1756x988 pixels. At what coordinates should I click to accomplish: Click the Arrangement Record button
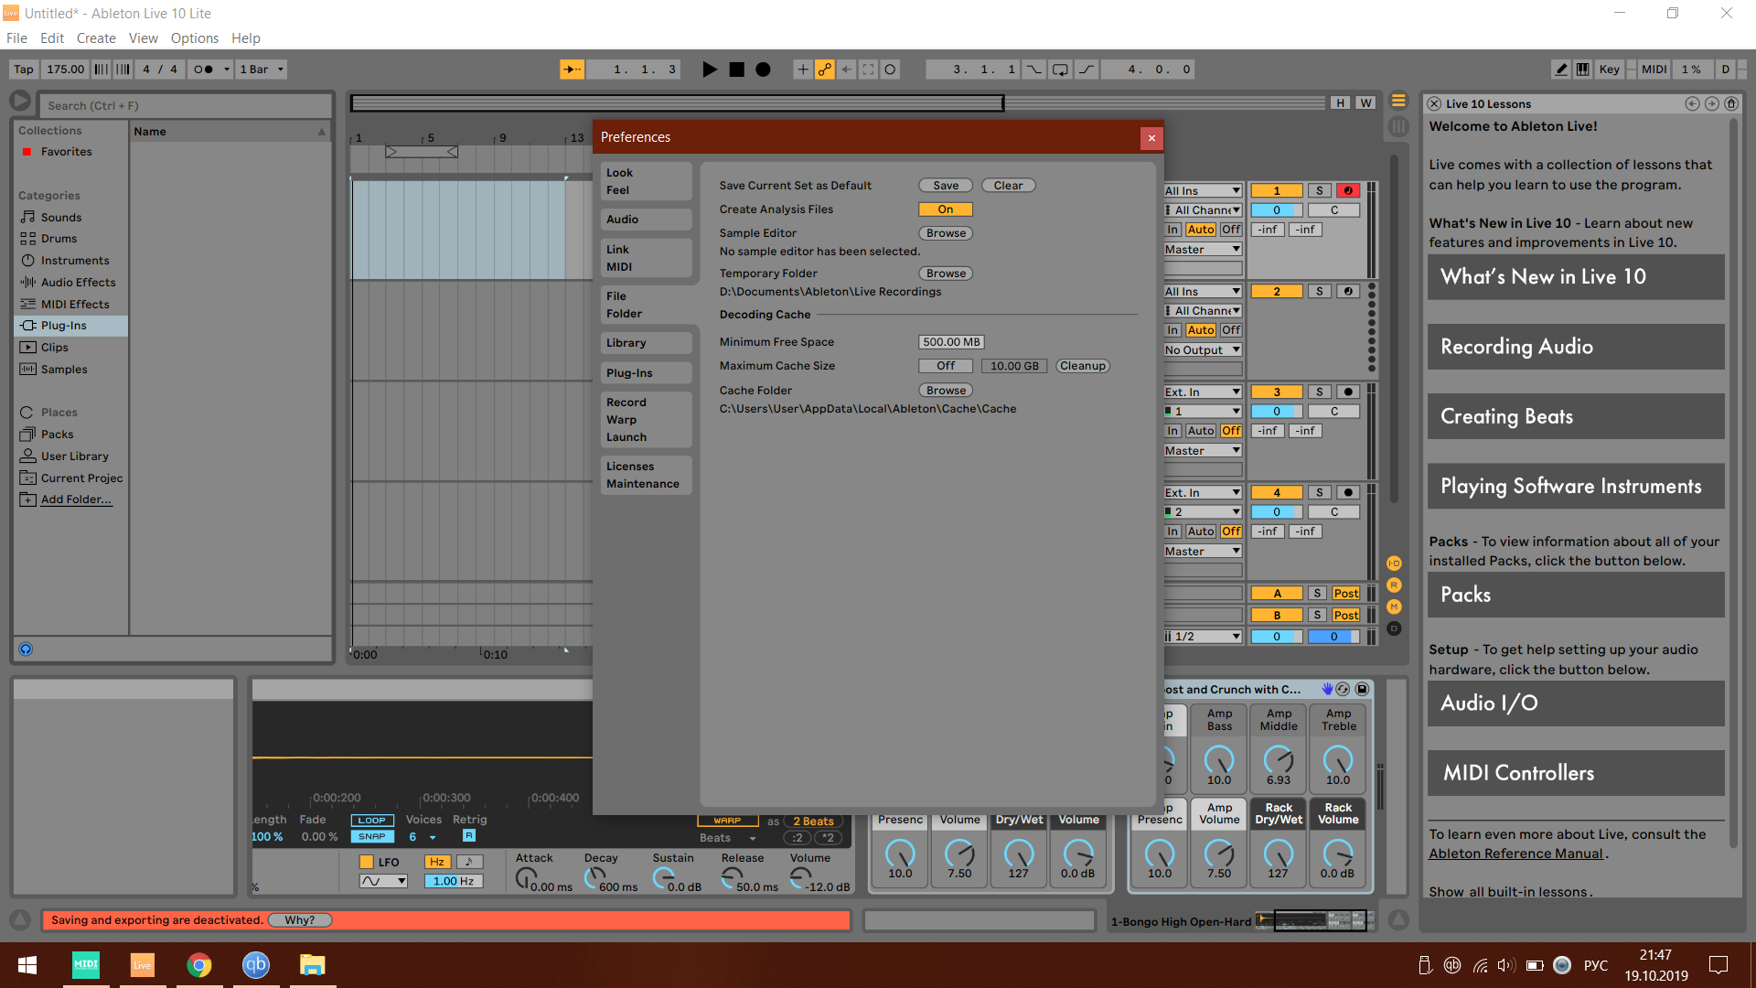click(763, 70)
